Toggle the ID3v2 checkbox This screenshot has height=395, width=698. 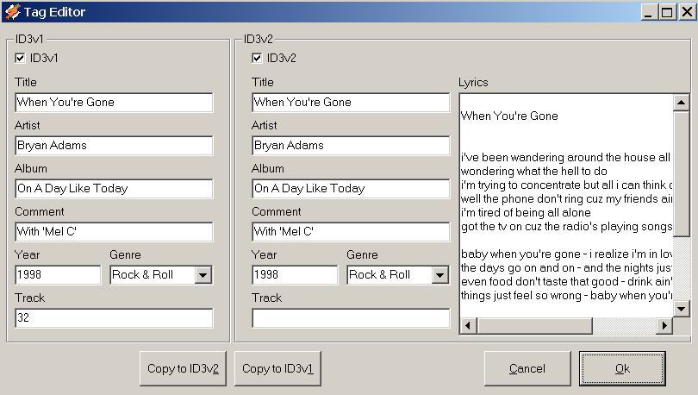coord(257,58)
